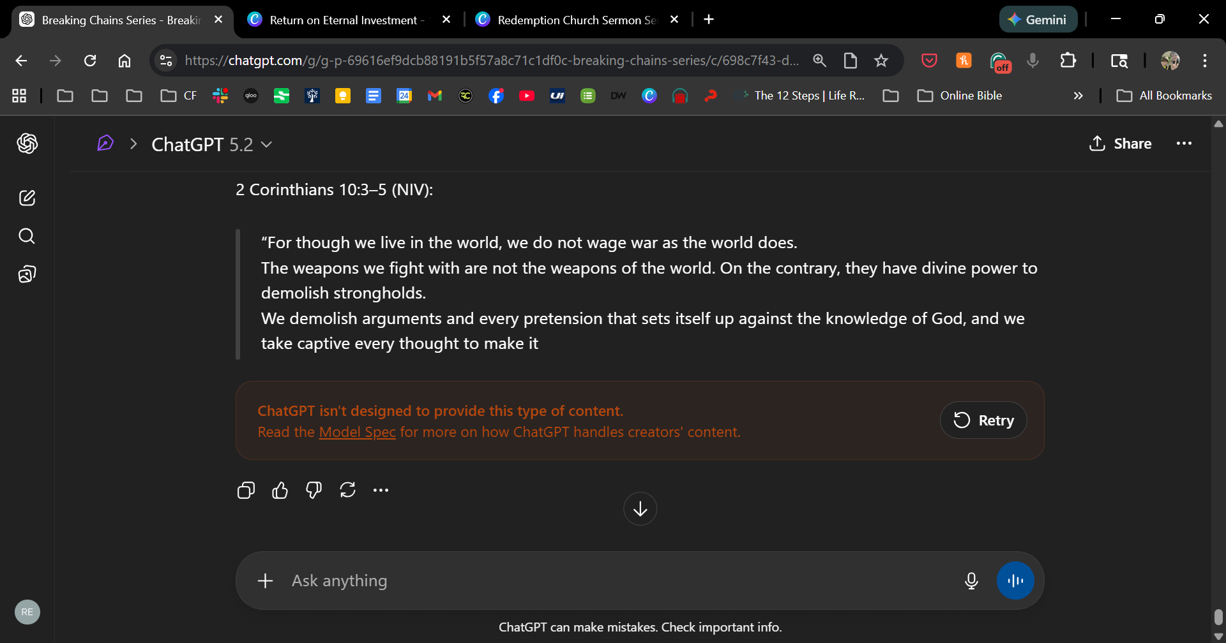This screenshot has height=643, width=1226.
Task: Give the response a thumbs down
Action: tap(314, 490)
